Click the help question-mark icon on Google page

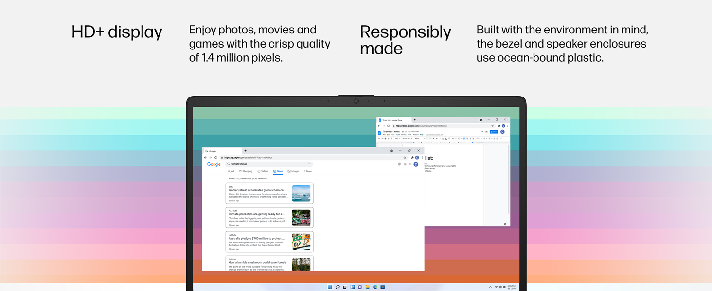(400, 164)
